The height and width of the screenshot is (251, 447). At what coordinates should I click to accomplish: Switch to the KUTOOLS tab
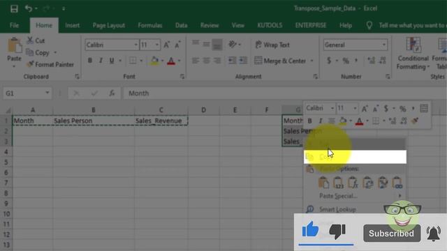point(270,25)
